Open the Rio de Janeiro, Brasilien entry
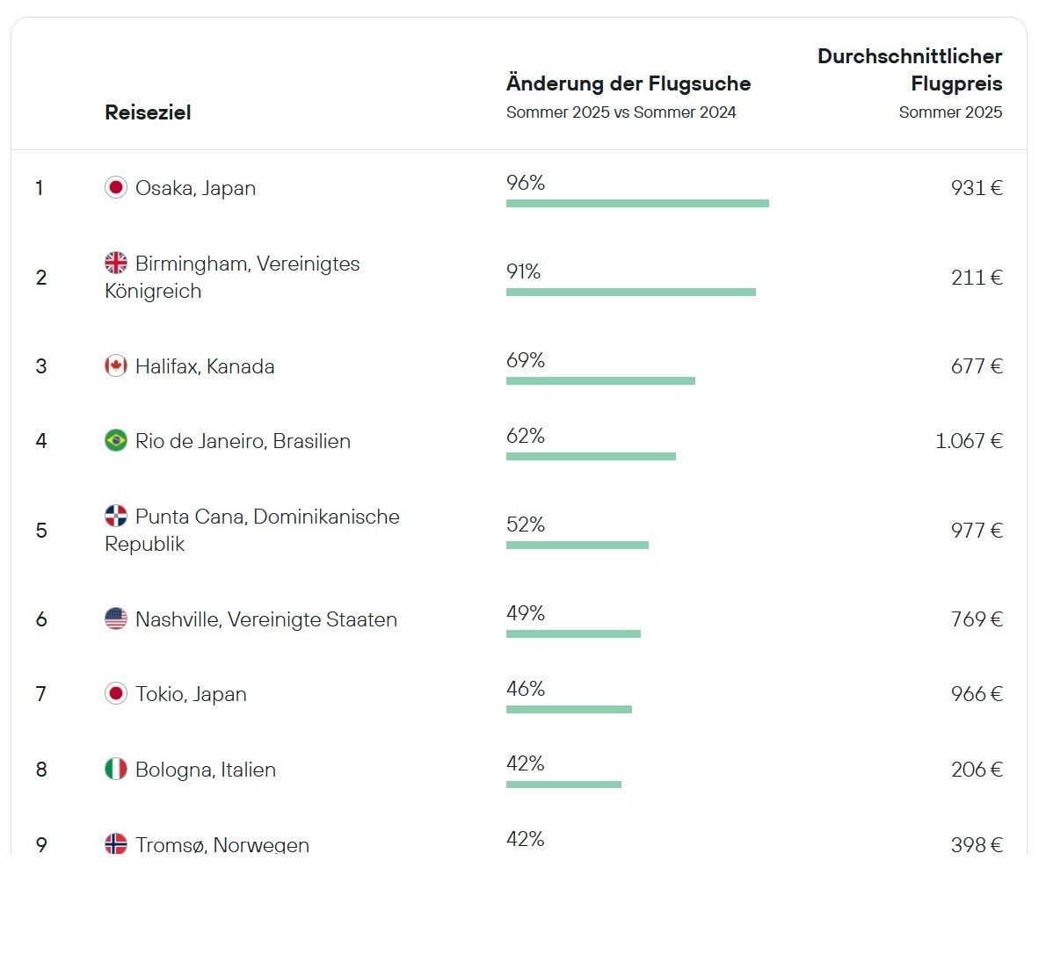The width and height of the screenshot is (1039, 962). (243, 441)
